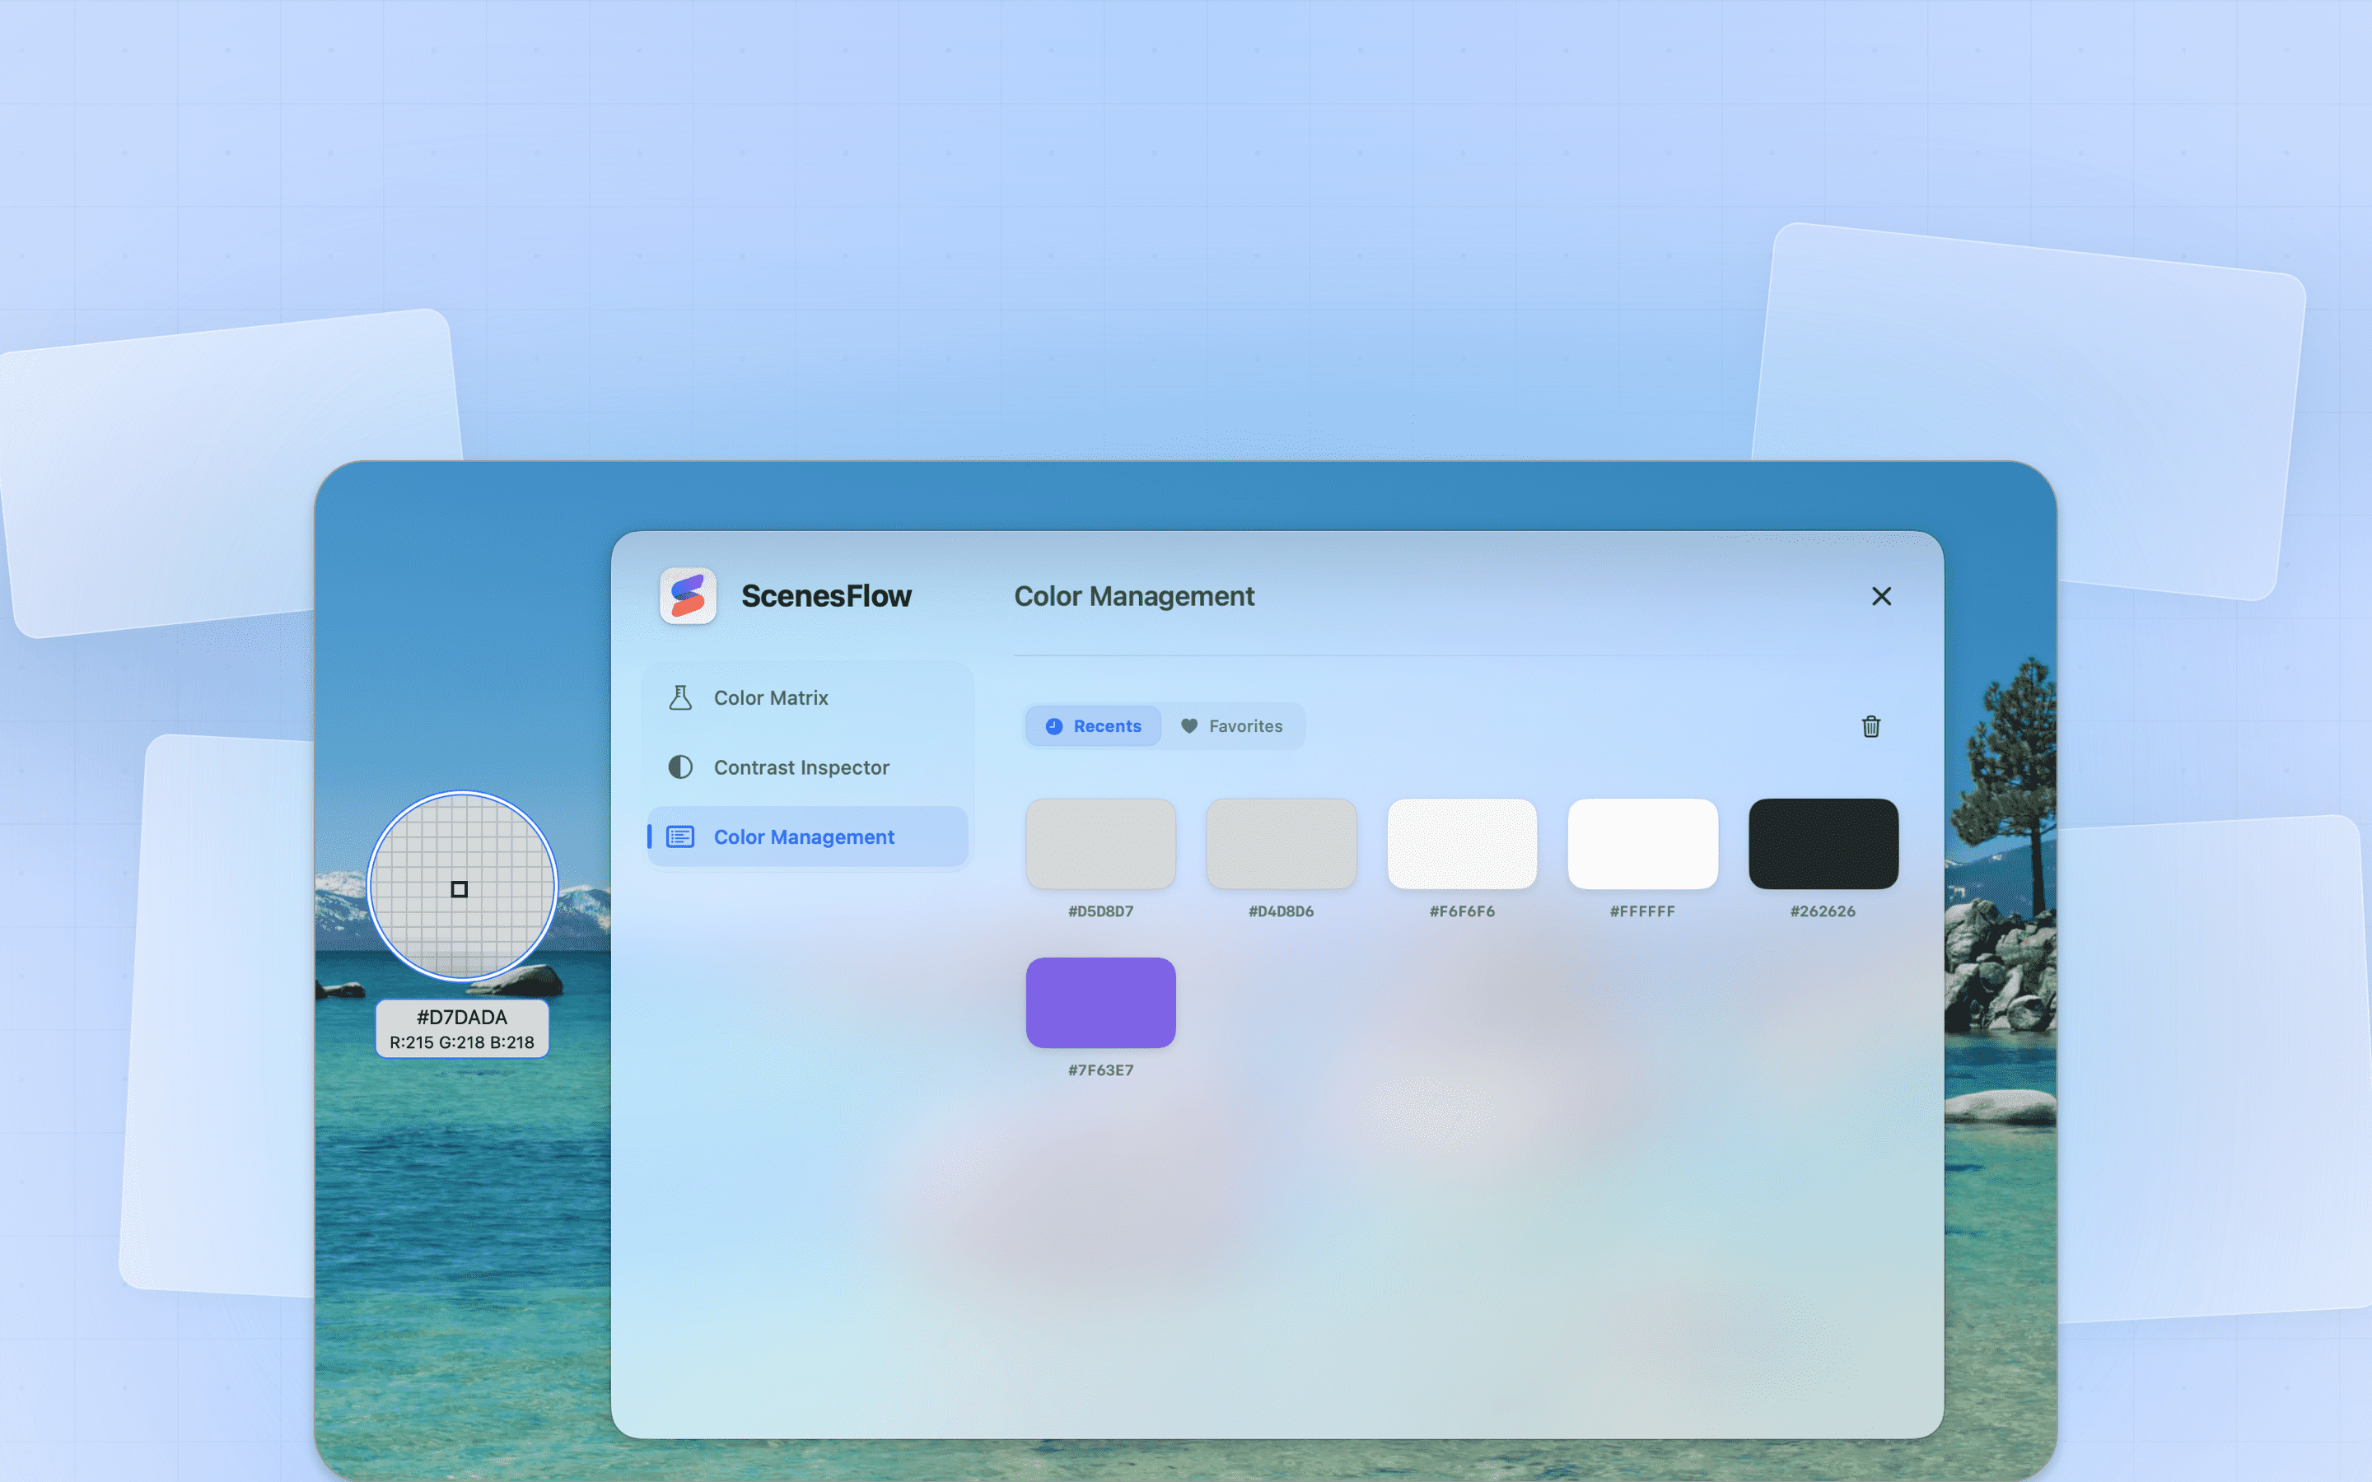Viewport: 2372px width, 1482px height.
Task: Click the heart icon in Favorites tab
Action: click(x=1189, y=726)
